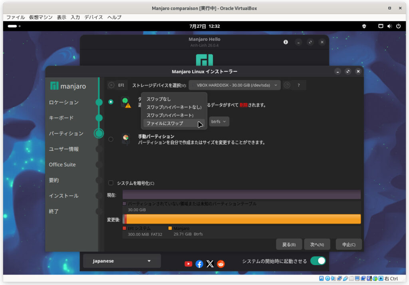Choose スワップ(ハイバーネートなし) option
The image size is (409, 285).
(x=174, y=107)
